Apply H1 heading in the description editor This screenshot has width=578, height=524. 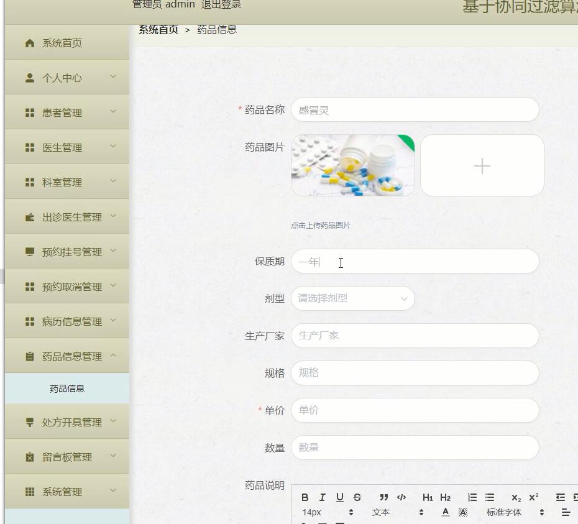coord(428,497)
